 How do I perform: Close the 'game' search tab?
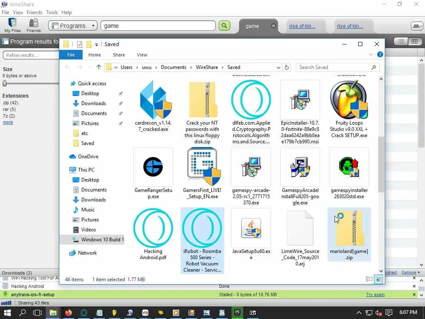[x=274, y=26]
